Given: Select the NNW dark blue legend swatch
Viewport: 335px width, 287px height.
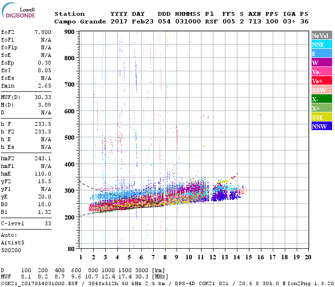Looking at the screenshot, I should pos(322,126).
